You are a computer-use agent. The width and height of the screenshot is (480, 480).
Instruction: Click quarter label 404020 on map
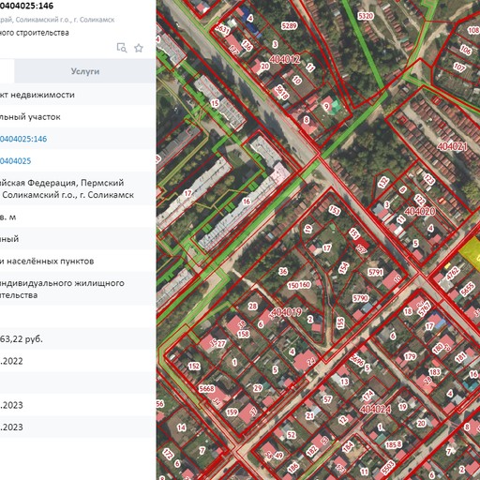coord(420,211)
